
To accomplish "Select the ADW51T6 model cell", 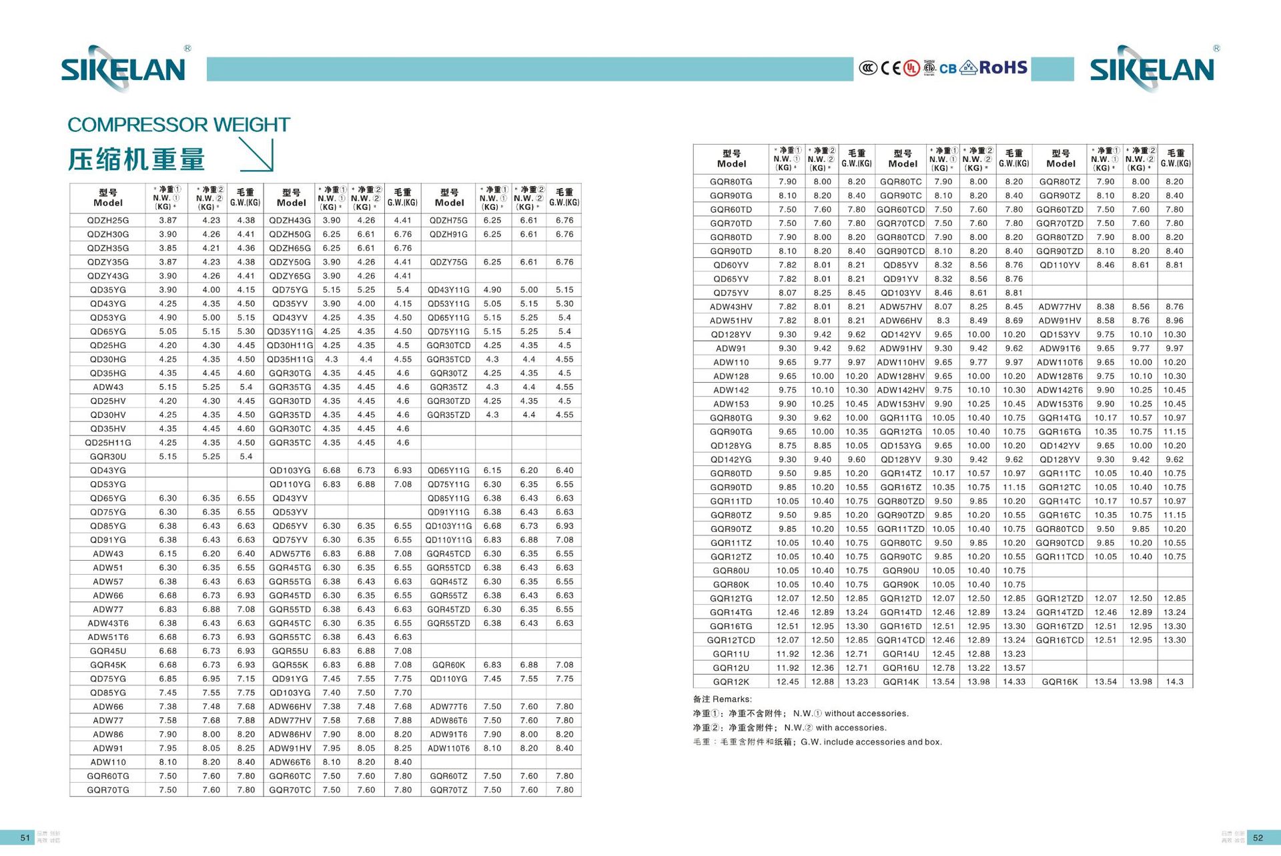I will [x=108, y=637].
